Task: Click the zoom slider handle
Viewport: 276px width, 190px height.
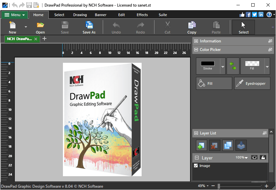Action: 219,186
